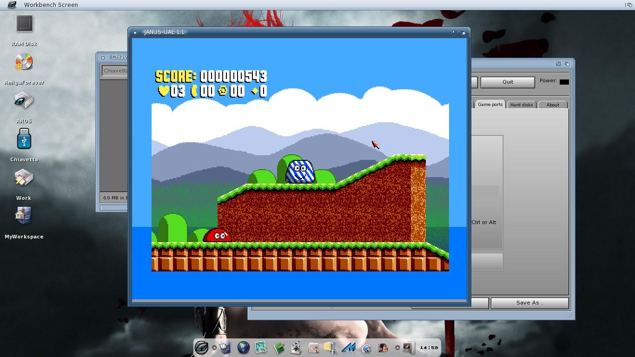Click the blue striped game character

click(300, 172)
